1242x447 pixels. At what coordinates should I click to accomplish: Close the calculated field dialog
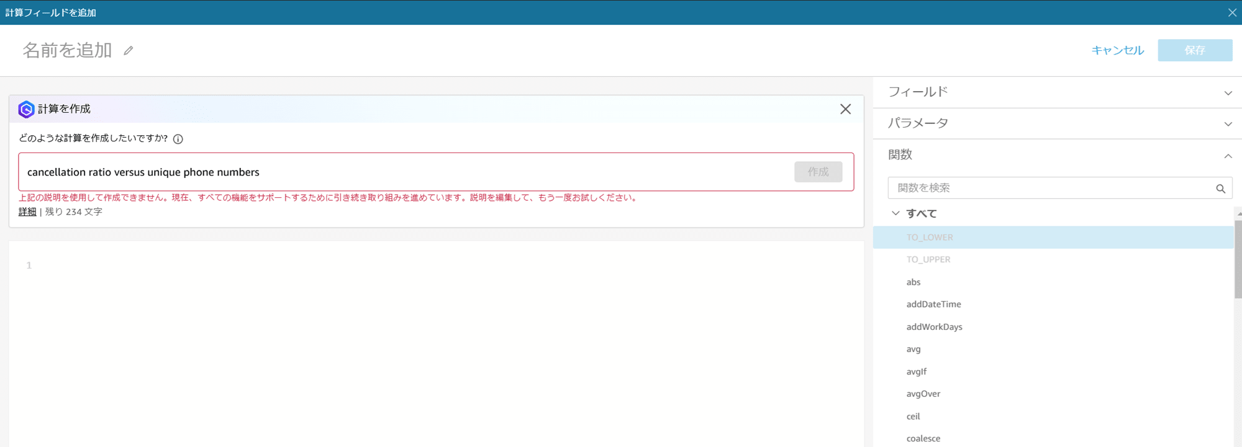point(1232,12)
